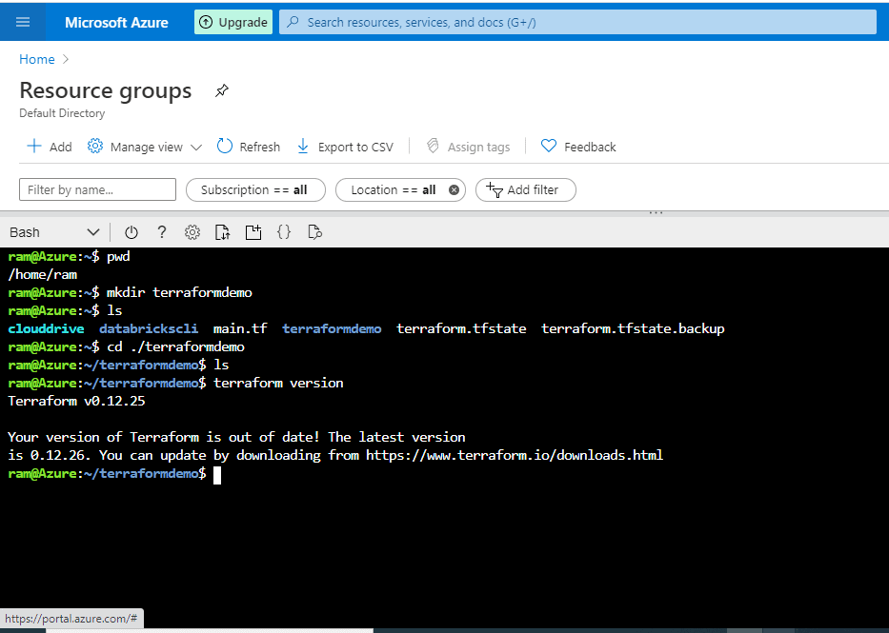This screenshot has height=633, width=889.
Task: Click the Microsoft Azure home title
Action: (x=116, y=23)
